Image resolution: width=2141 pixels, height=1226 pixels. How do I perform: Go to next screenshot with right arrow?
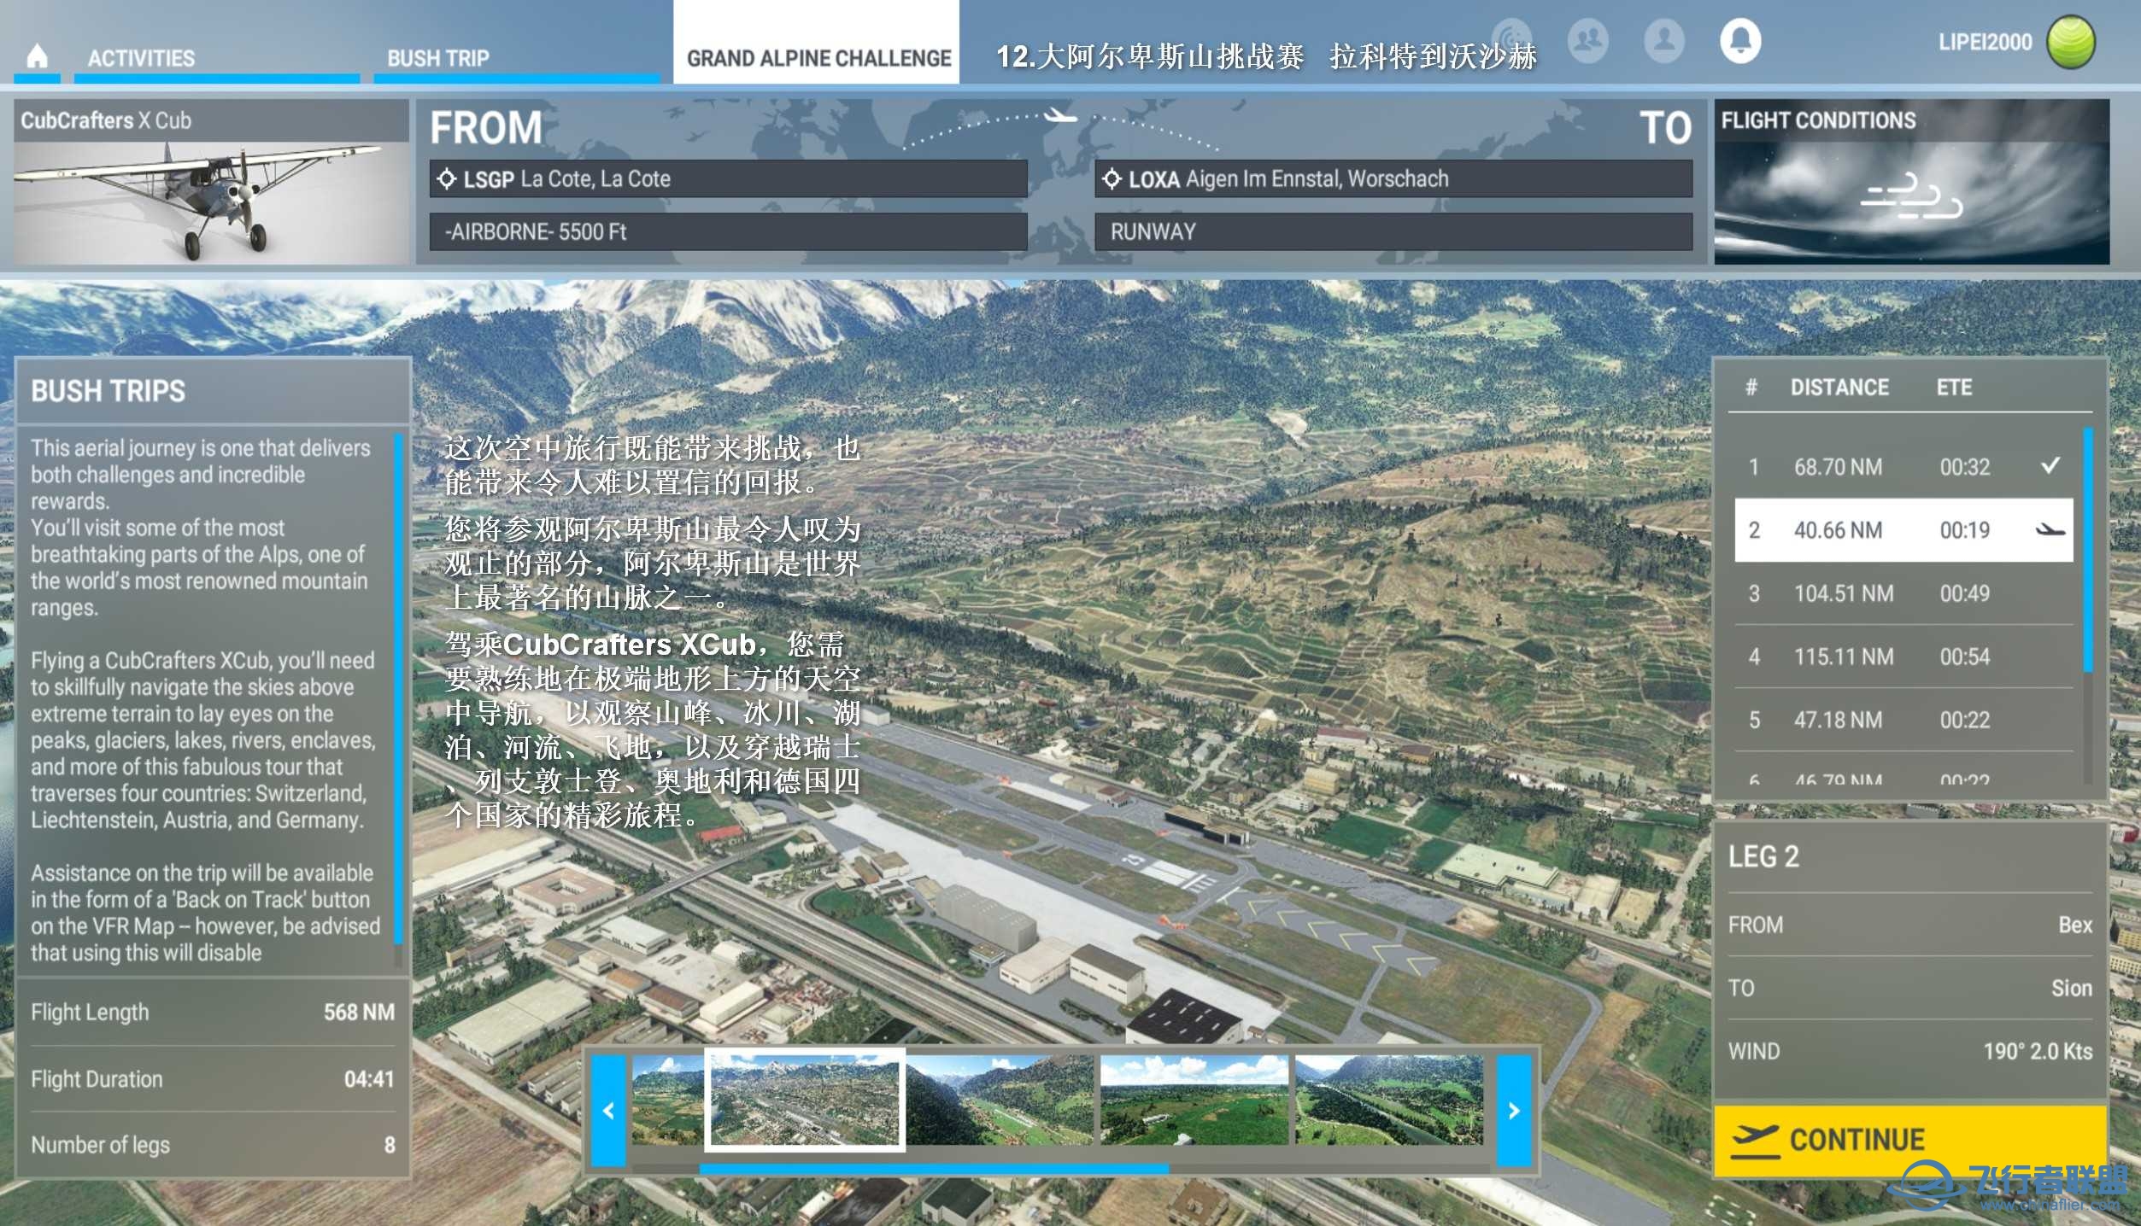tap(1514, 1111)
